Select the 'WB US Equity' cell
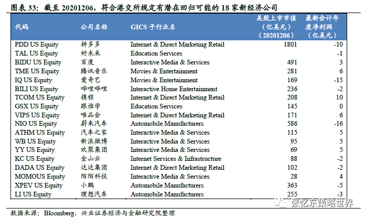This screenshot has width=365, height=219. pyautogui.click(x=35, y=141)
